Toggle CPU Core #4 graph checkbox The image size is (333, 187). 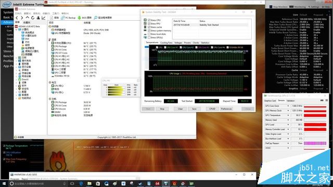(x=212, y=47)
